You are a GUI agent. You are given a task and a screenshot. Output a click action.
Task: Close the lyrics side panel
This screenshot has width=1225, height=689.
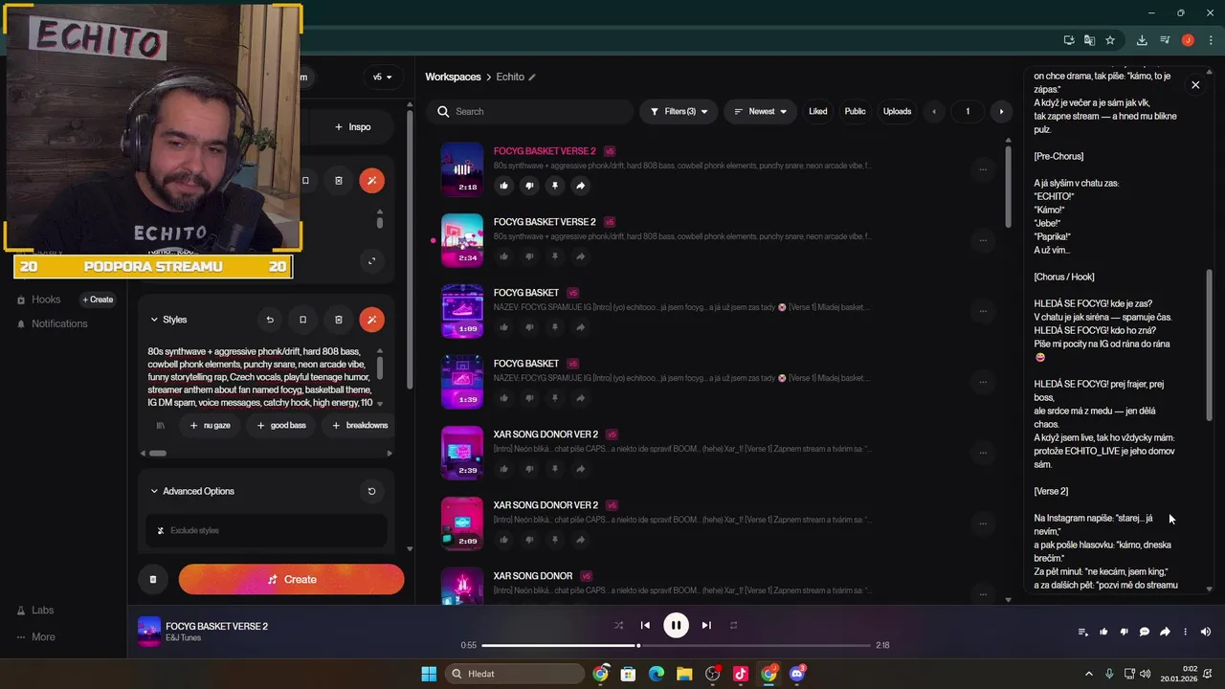(x=1195, y=85)
